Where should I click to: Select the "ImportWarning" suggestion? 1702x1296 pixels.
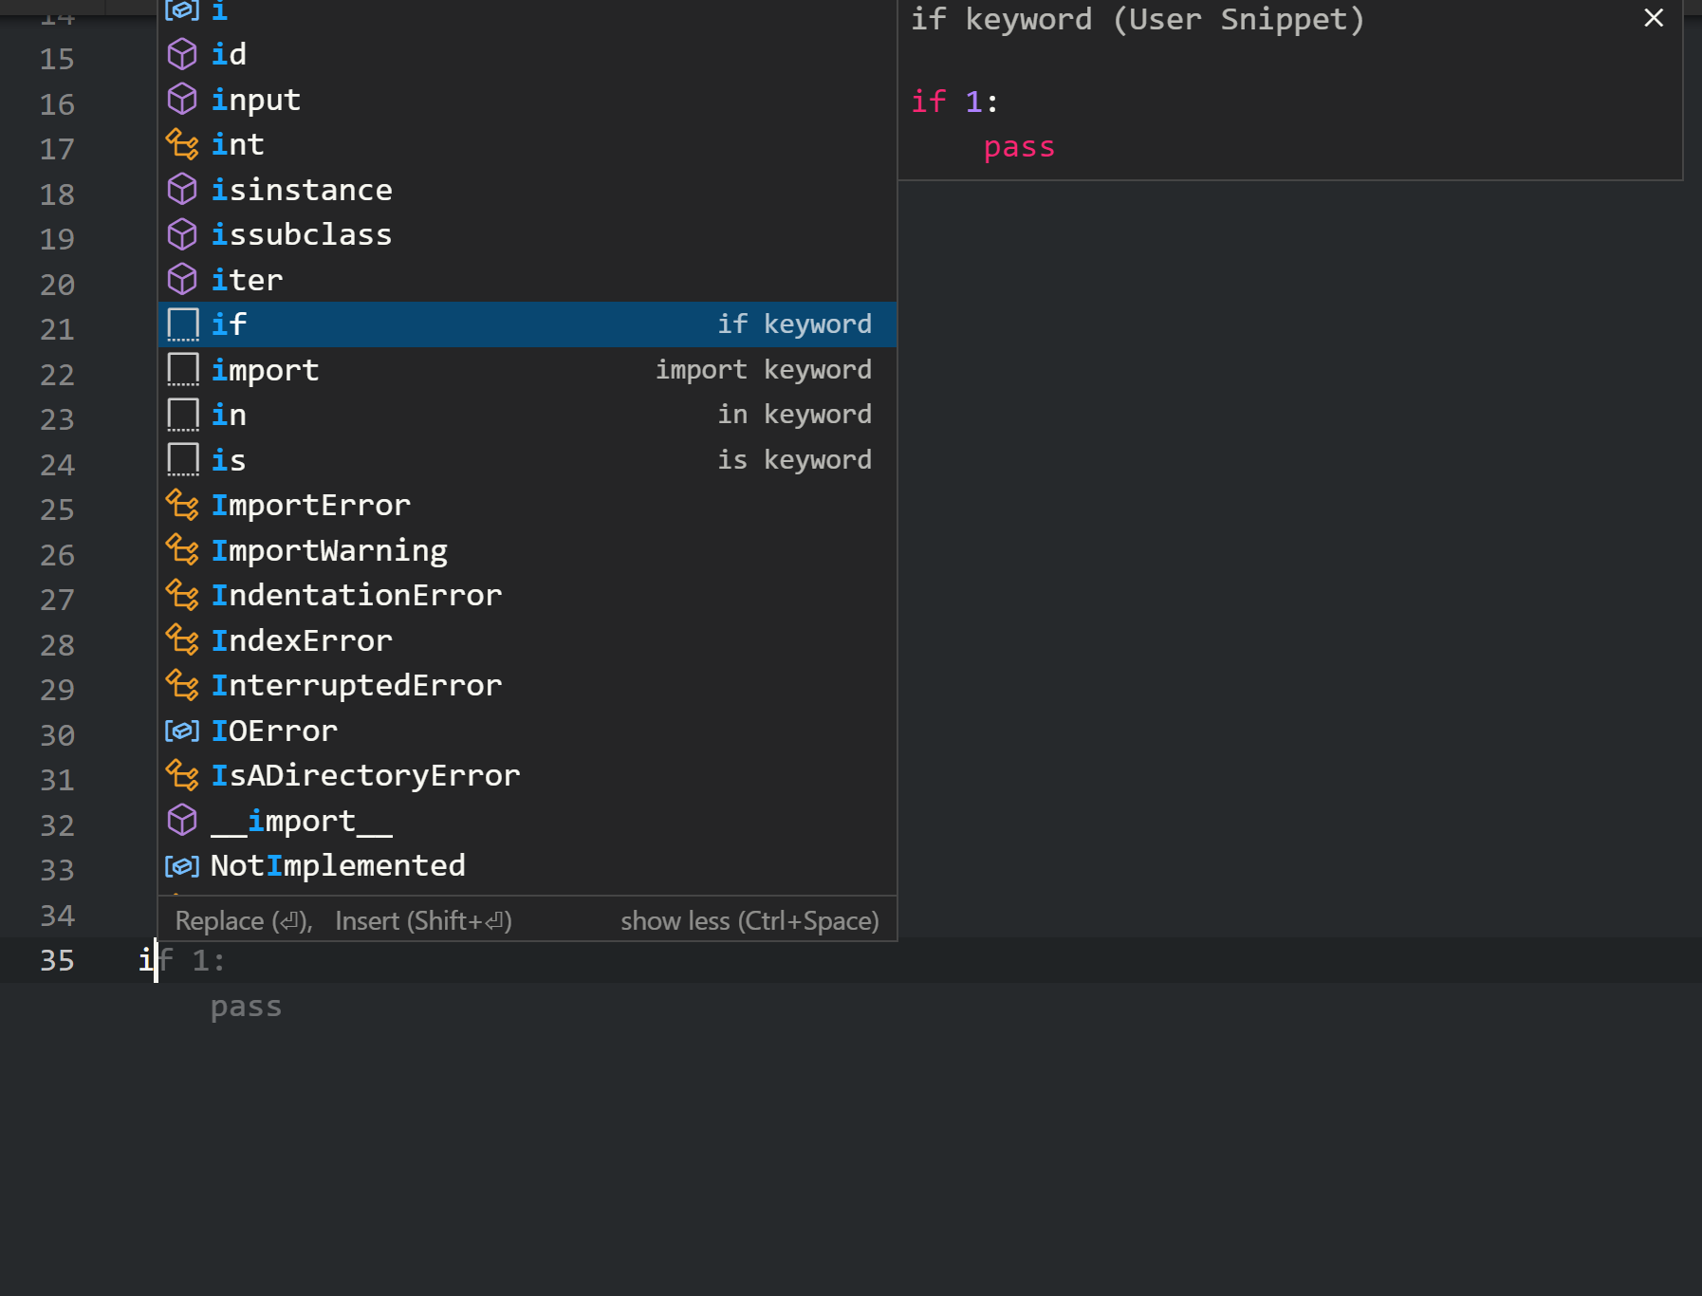(328, 549)
